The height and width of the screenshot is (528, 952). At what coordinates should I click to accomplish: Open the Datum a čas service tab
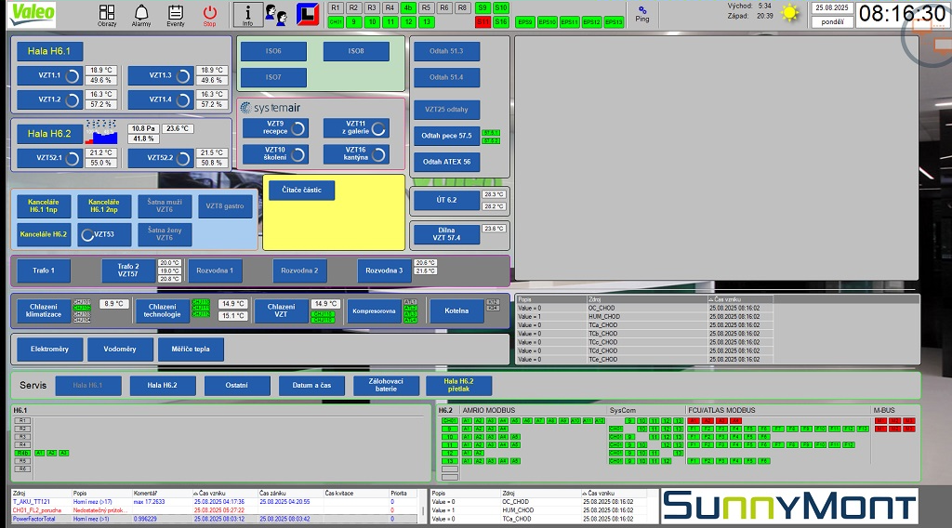click(311, 385)
